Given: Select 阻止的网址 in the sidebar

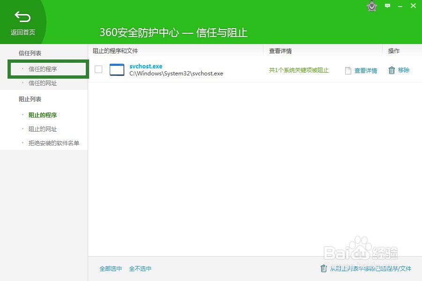Looking at the screenshot, I should (x=43, y=129).
